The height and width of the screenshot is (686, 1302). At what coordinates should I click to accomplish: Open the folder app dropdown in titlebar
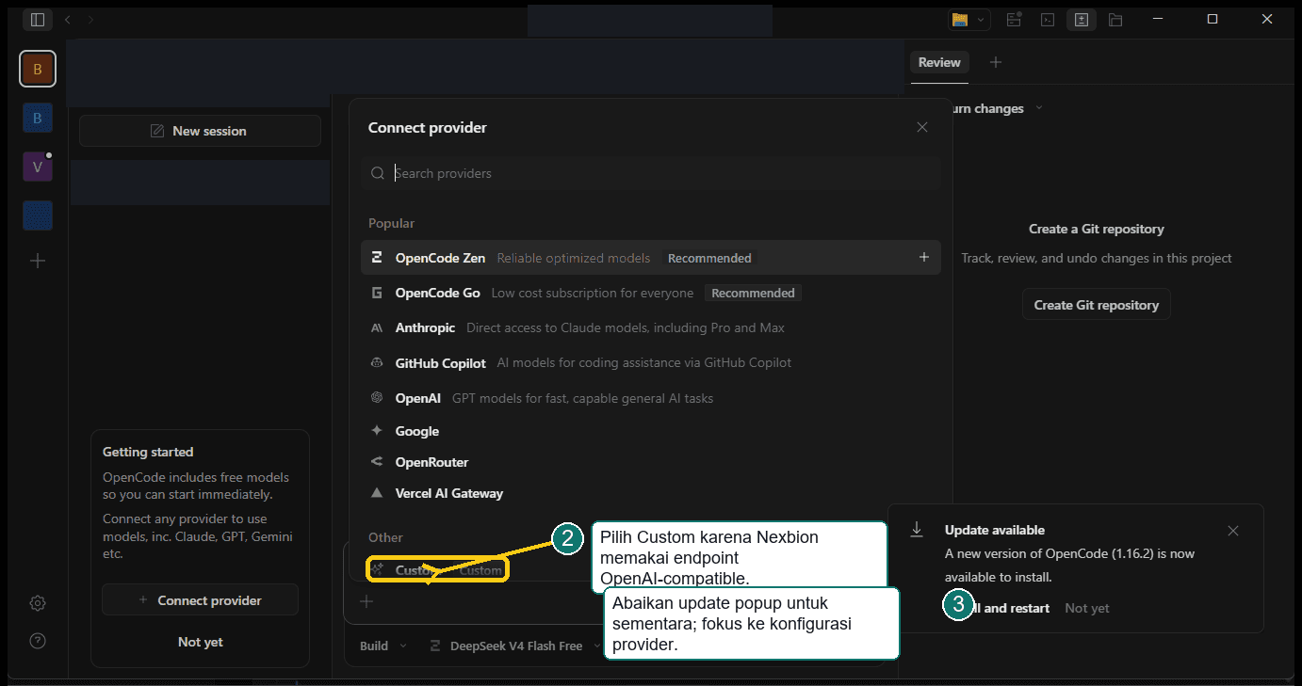(x=969, y=19)
